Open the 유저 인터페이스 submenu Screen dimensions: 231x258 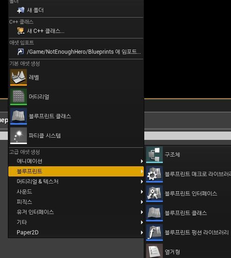point(76,212)
